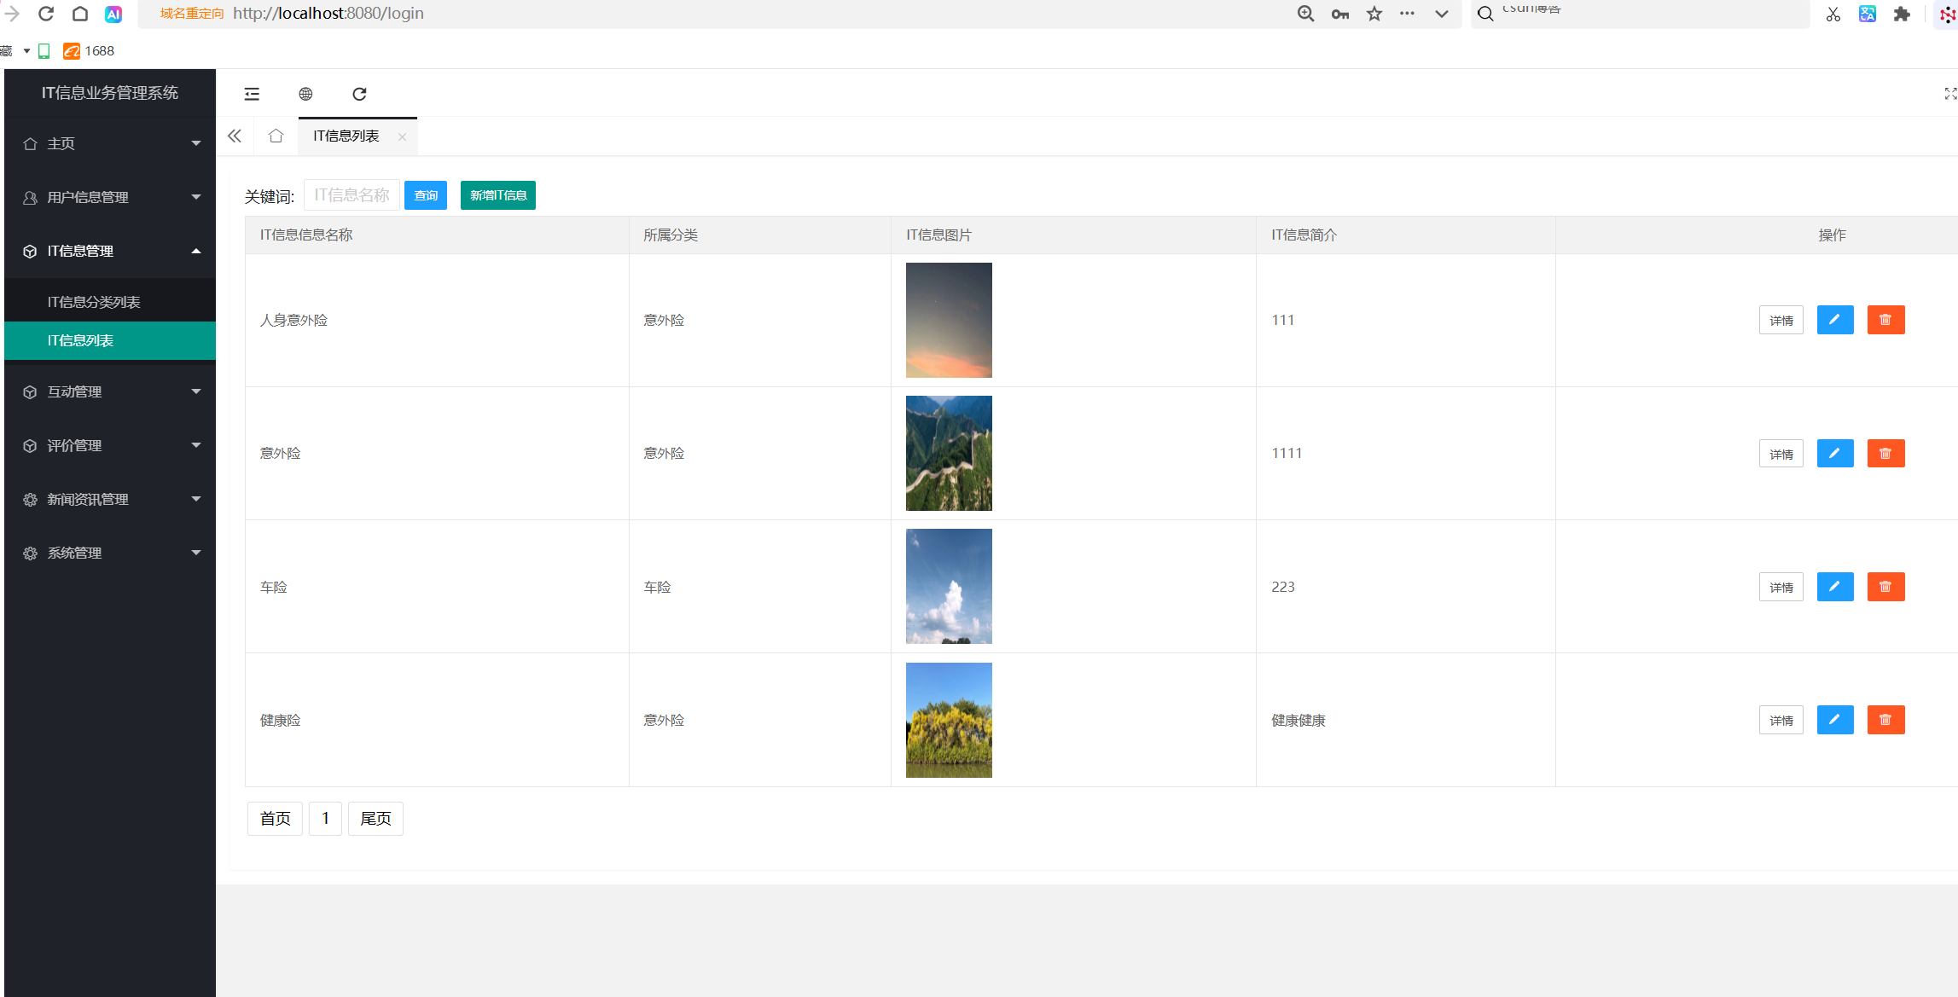This screenshot has width=1958, height=997.
Task: Click the blue edit pencil for 人身意外险
Action: (x=1834, y=320)
